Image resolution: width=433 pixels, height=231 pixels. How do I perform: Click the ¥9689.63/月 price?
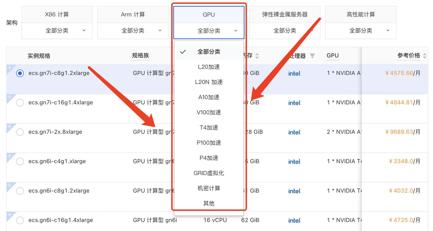403,132
